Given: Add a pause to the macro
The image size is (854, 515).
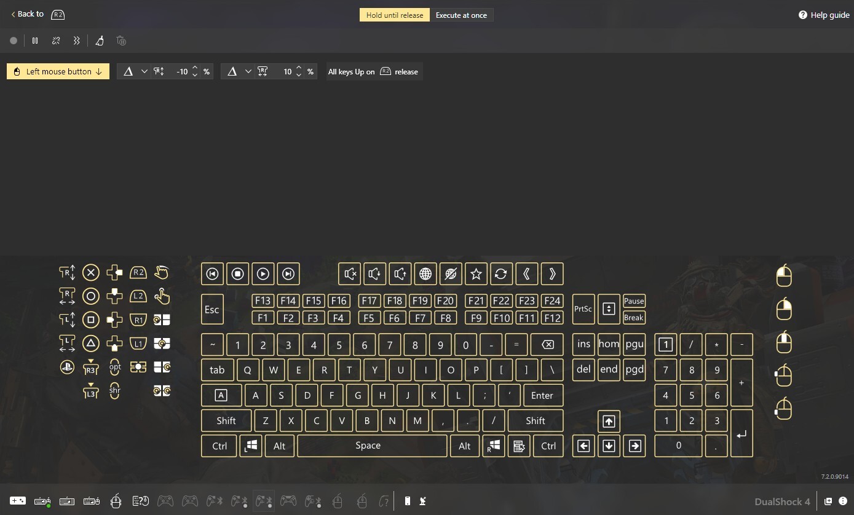Looking at the screenshot, I should 35,41.
